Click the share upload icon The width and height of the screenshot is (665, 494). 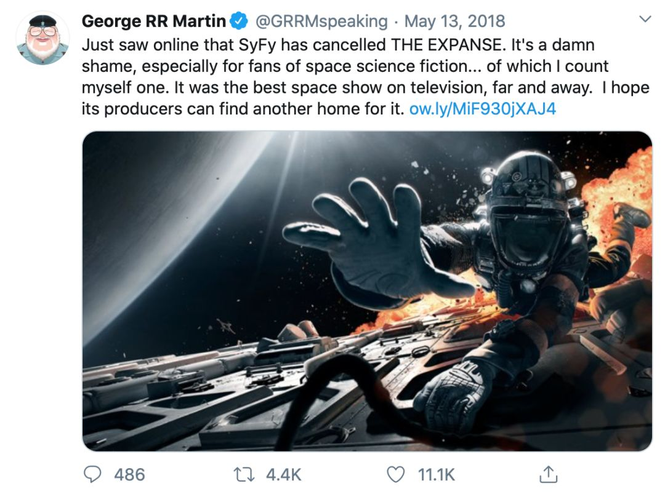[547, 474]
